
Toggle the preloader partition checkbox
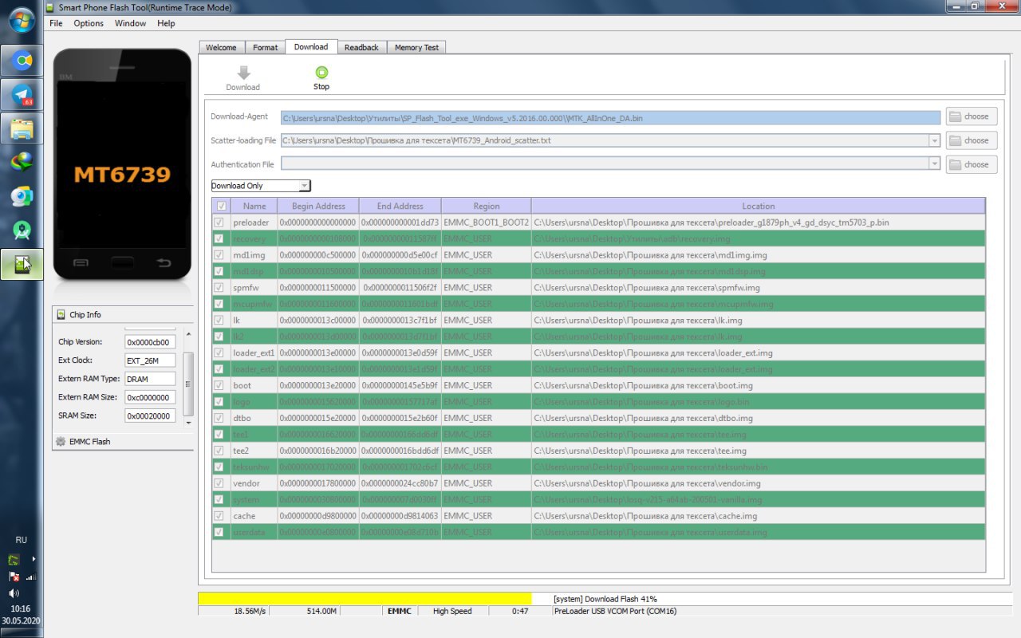[x=219, y=223]
